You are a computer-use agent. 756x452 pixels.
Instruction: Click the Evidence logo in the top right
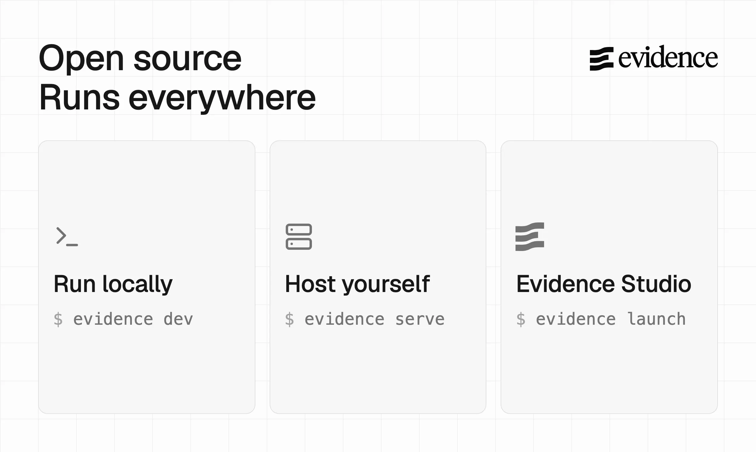click(654, 57)
